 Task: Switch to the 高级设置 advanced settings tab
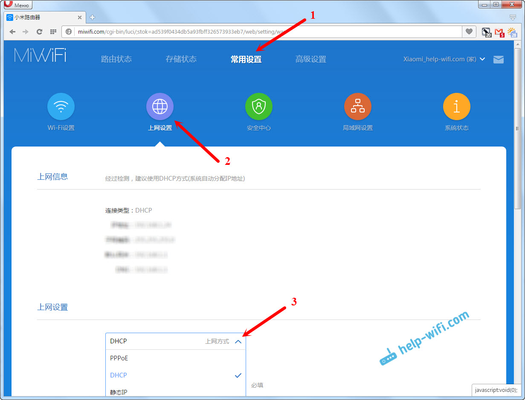coord(310,59)
